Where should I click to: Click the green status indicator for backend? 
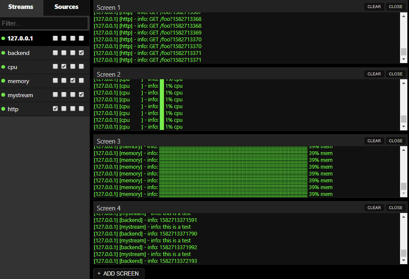(3, 53)
